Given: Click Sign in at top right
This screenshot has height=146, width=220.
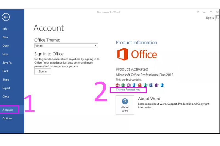Looking at the screenshot, I should (x=210, y=18).
